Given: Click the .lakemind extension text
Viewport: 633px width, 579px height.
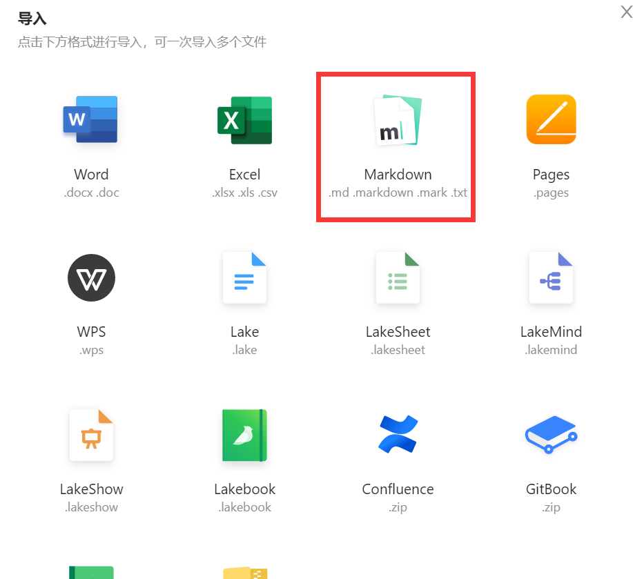Looking at the screenshot, I should coord(551,349).
